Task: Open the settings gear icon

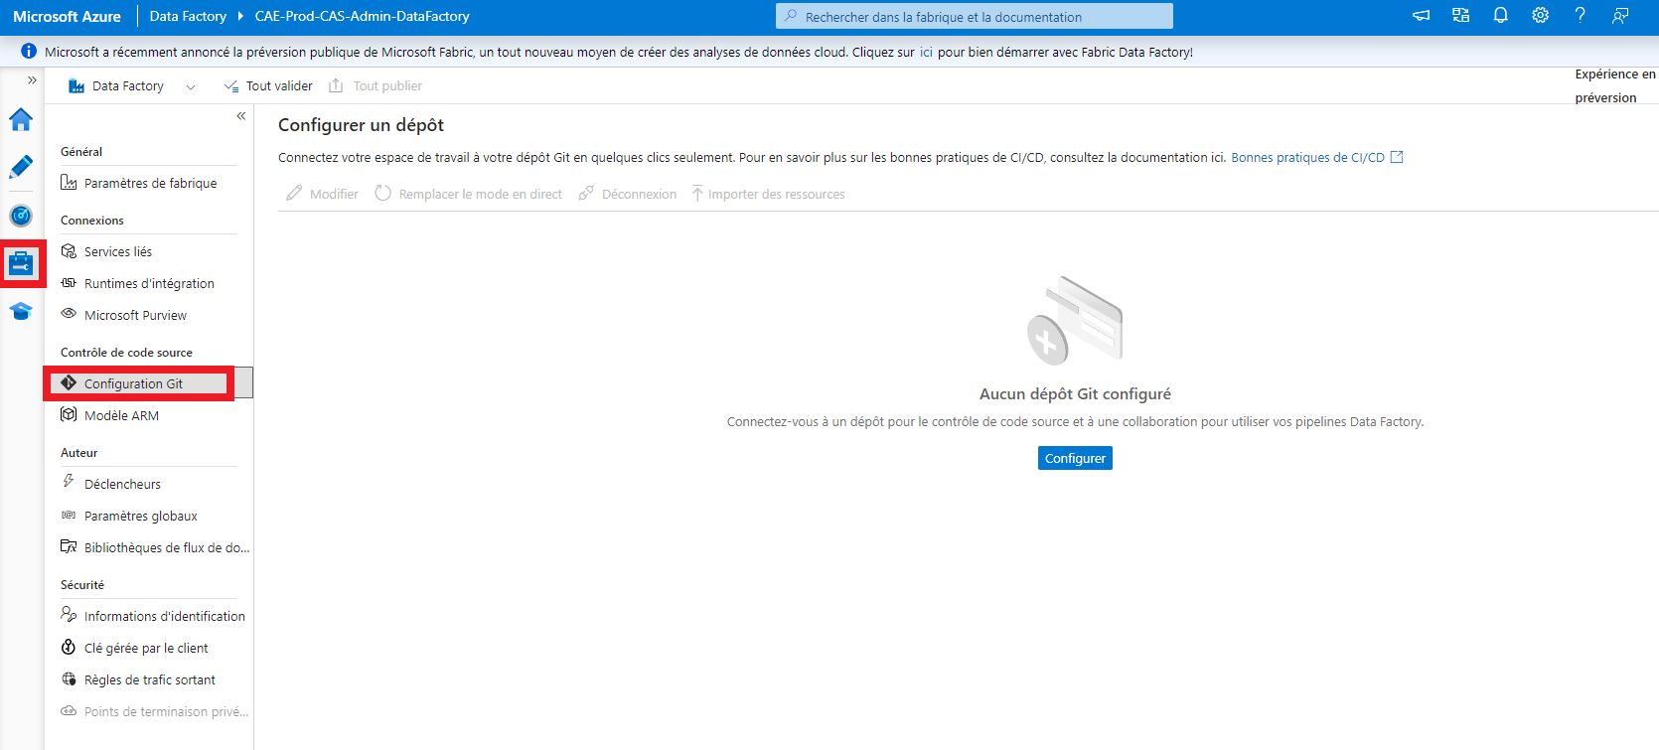Action: (x=1541, y=16)
